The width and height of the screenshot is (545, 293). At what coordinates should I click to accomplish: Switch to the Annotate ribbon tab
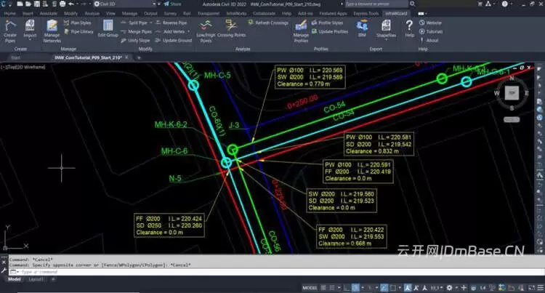(x=48, y=14)
